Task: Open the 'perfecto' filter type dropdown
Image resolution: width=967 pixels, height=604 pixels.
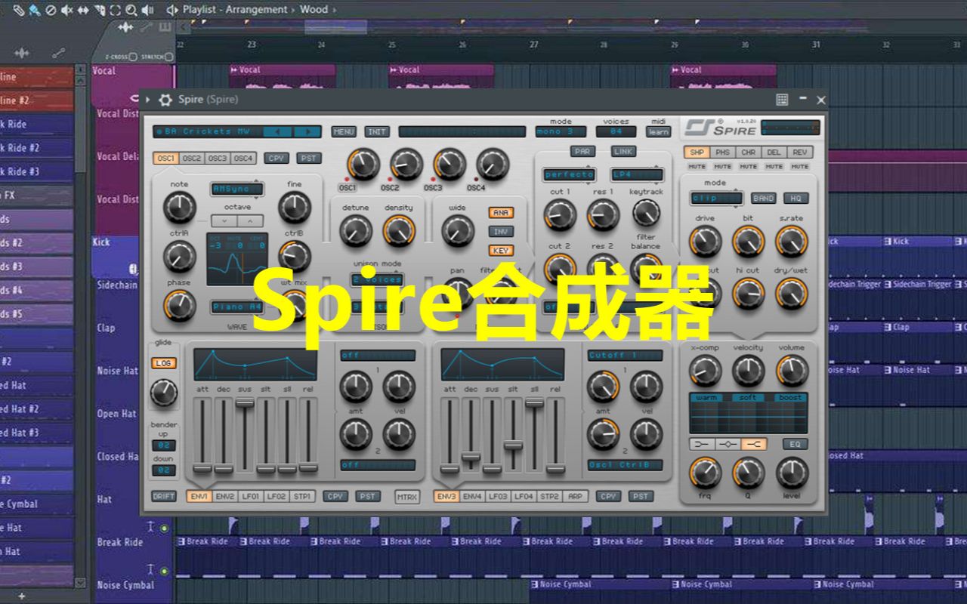Action: [x=570, y=175]
